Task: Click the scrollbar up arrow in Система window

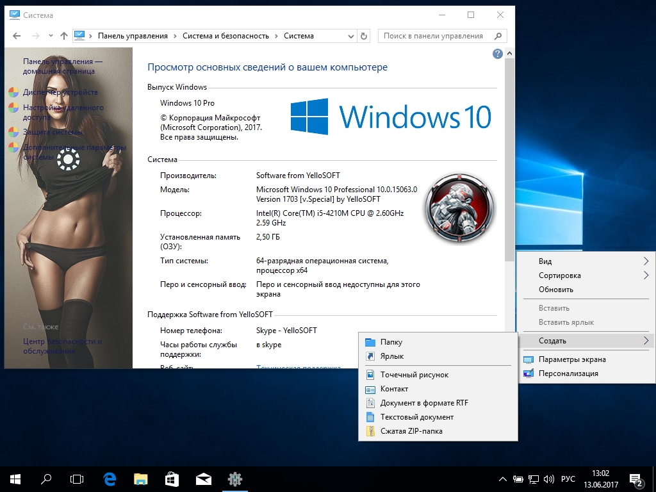Action: [x=509, y=54]
